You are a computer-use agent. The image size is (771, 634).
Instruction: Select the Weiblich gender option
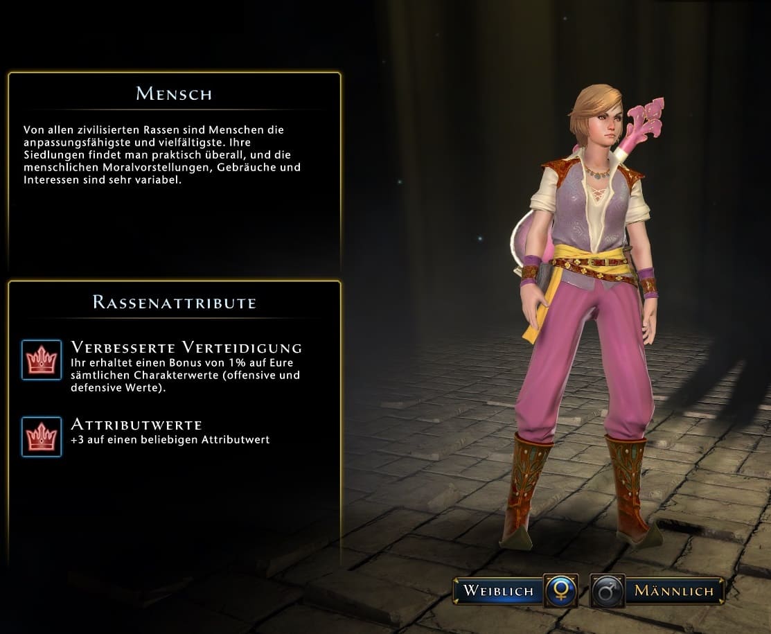pos(499,590)
